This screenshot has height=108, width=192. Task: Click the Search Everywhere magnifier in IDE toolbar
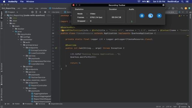(x=182, y=8)
